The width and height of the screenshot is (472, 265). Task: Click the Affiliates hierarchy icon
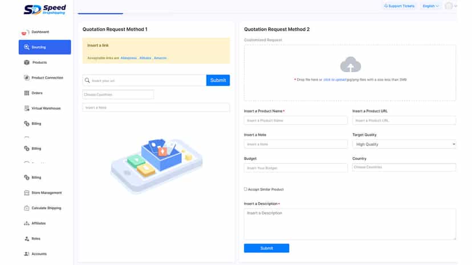[x=26, y=223]
